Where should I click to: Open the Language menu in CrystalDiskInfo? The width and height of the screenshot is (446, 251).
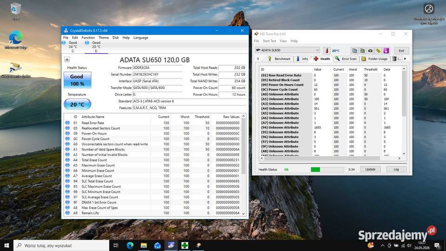(x=141, y=38)
